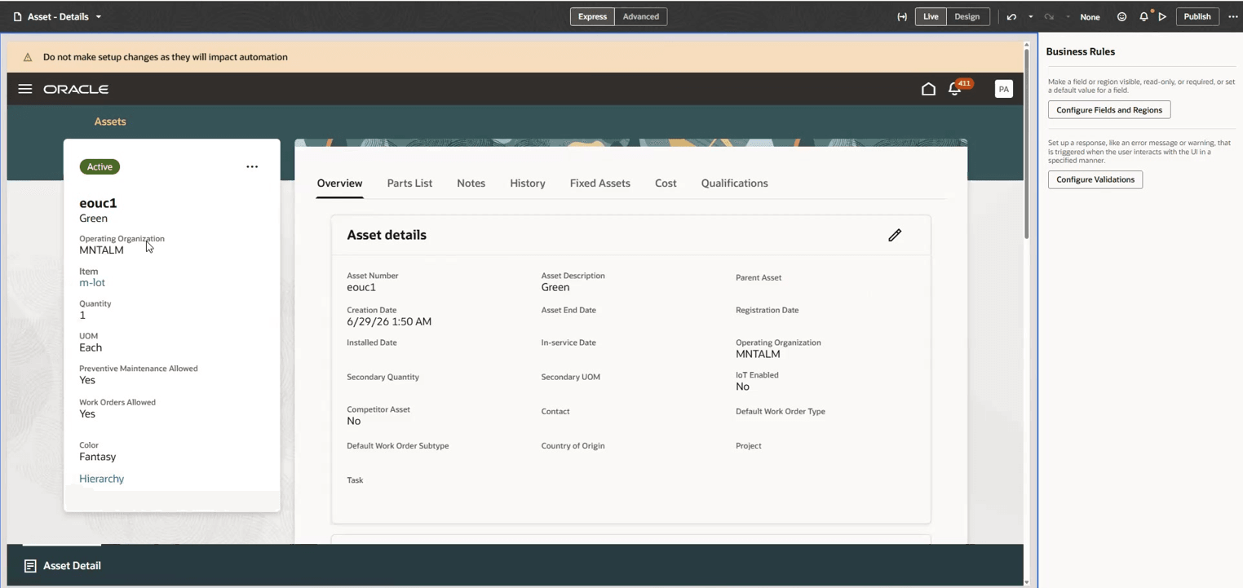The height and width of the screenshot is (588, 1243).
Task: Click the page vertical scrollbar thumb
Action: point(1027,144)
